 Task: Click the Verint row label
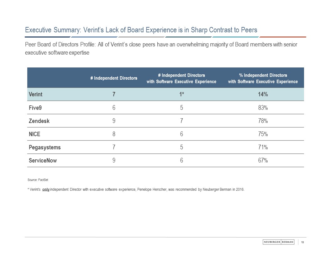coord(35,94)
